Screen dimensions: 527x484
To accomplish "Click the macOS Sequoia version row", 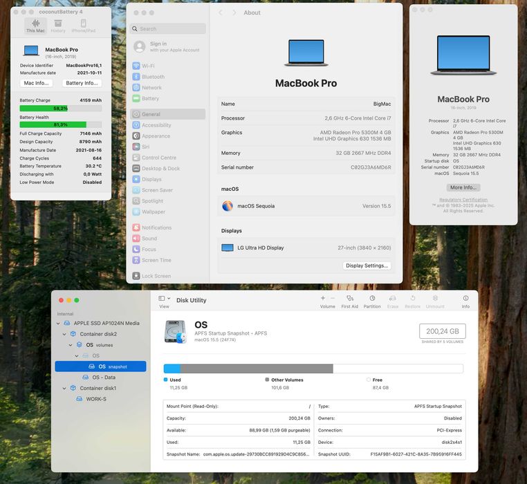I will [x=306, y=206].
